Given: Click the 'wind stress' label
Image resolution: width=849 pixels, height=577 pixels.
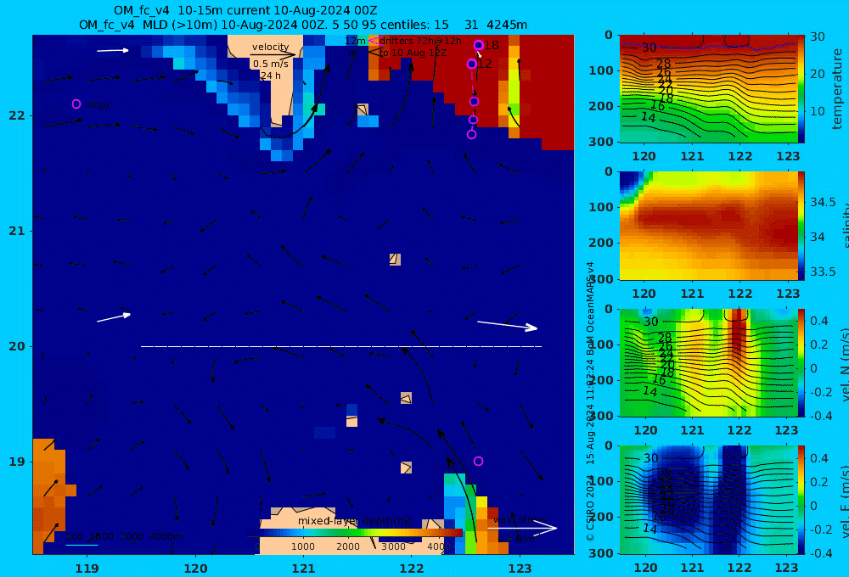Looking at the screenshot, I should [520, 519].
